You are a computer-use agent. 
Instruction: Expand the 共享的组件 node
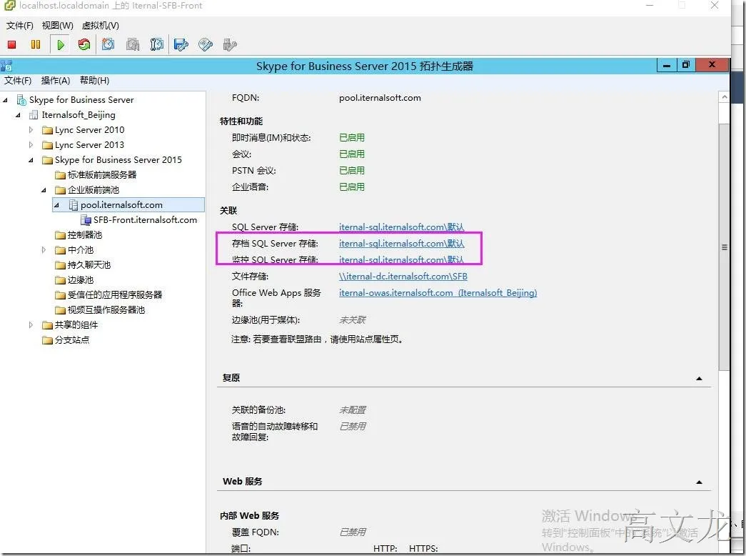pos(31,324)
